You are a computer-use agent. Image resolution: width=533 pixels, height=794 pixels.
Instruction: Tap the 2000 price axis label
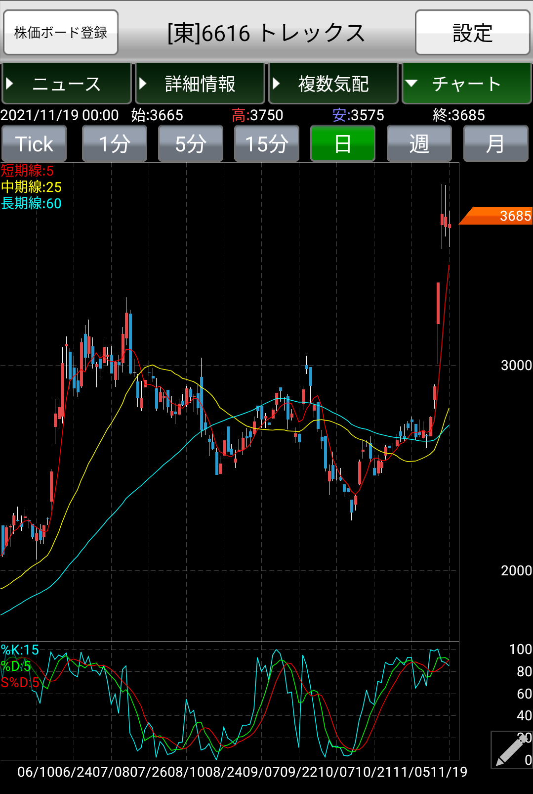(516, 570)
